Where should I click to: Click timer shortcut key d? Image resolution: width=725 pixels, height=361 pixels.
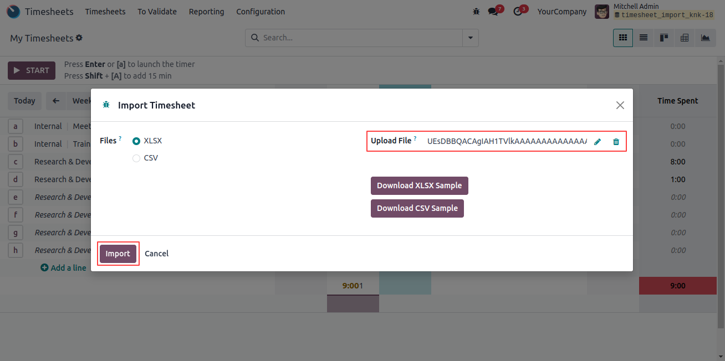(15, 179)
